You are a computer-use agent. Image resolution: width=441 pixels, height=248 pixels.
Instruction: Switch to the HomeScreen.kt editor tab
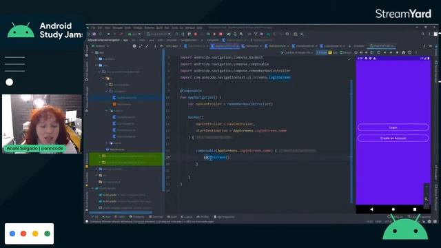(x=305, y=46)
